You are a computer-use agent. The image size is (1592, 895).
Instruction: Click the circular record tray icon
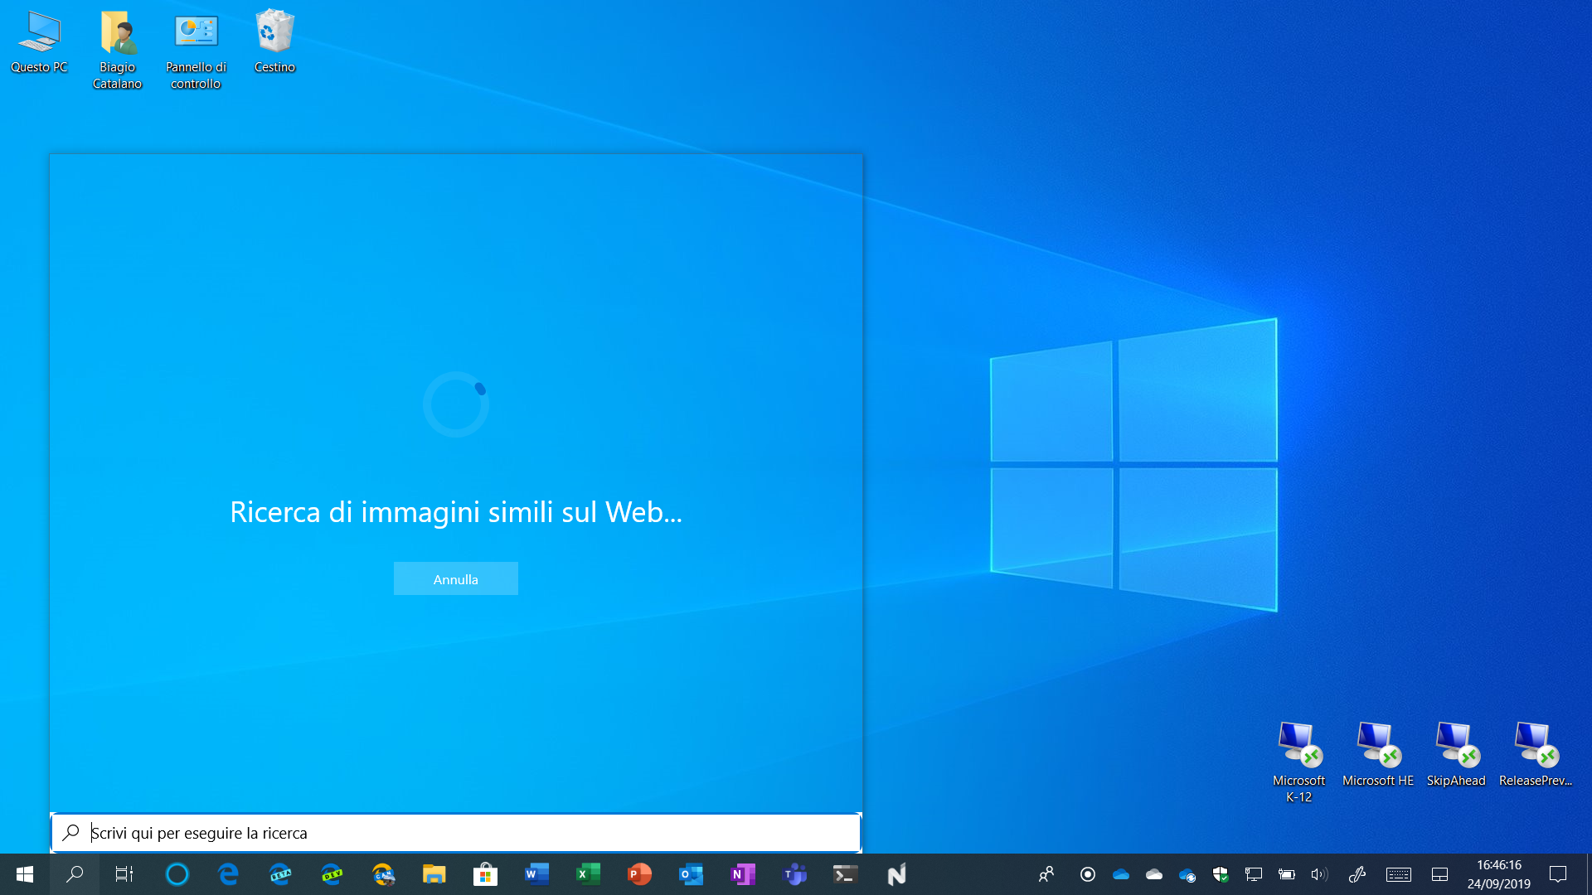point(1088,874)
